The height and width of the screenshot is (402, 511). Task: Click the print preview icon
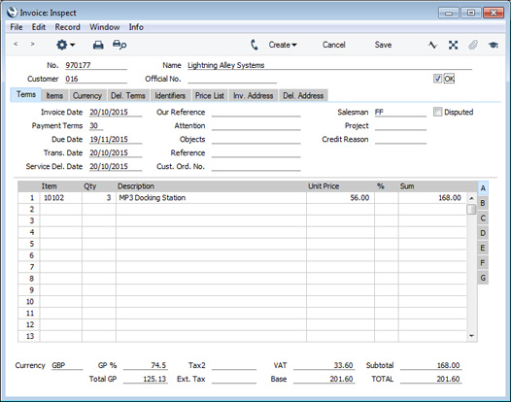pyautogui.click(x=119, y=45)
